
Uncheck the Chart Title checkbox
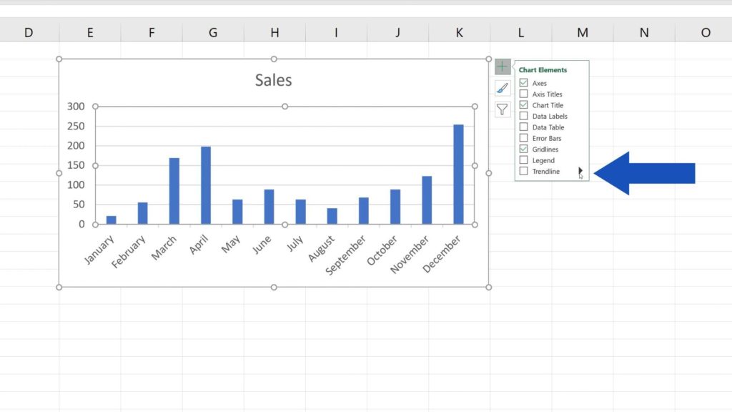click(523, 104)
